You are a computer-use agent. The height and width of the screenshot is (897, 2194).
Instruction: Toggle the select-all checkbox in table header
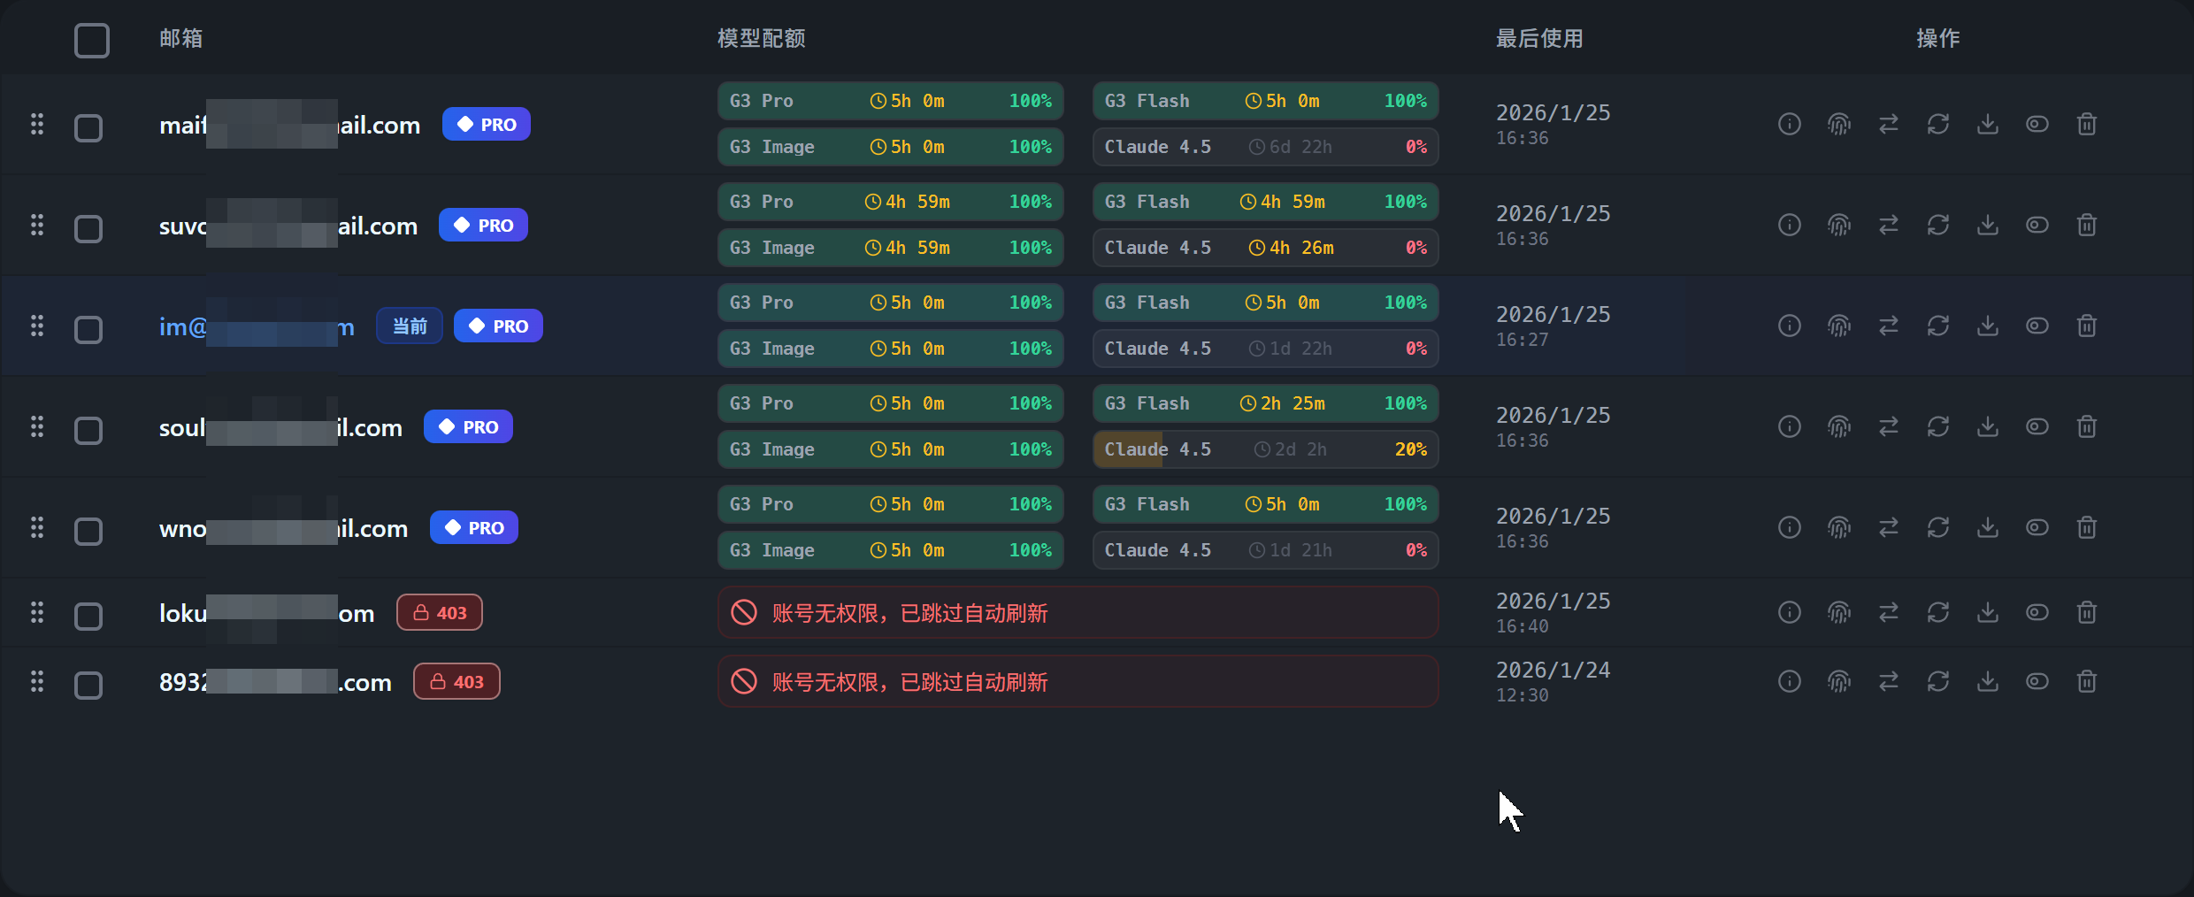(x=92, y=41)
